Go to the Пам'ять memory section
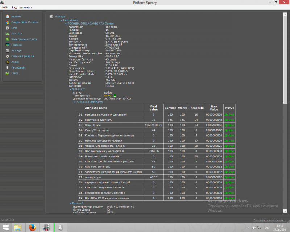The width and height of the screenshot is (290, 232). coord(16,33)
